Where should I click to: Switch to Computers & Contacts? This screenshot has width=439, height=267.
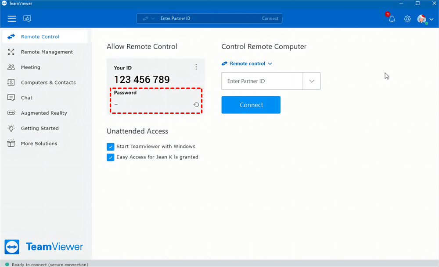tap(48, 82)
